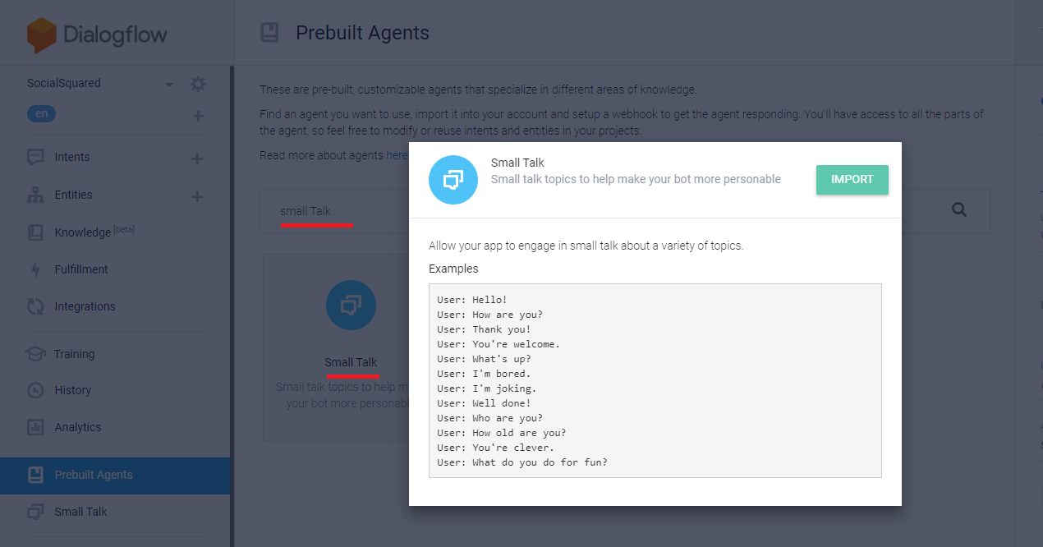Screen dimensions: 1043x547
Task: Create new intent with plus icon
Action: click(x=197, y=159)
